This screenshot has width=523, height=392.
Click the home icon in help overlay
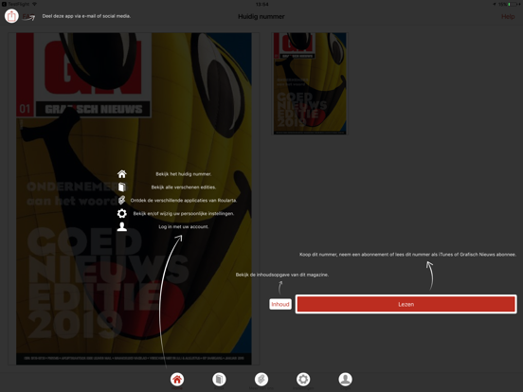coord(121,174)
